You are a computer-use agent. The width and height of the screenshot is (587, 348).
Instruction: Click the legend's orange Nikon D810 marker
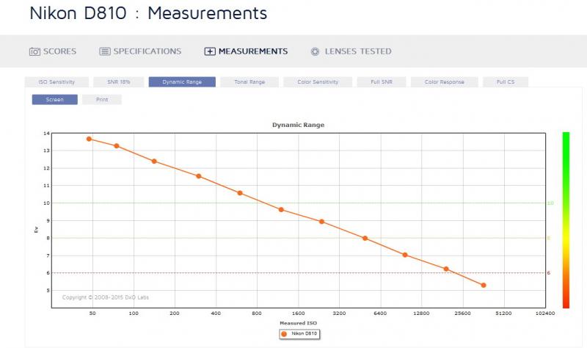[x=284, y=334]
